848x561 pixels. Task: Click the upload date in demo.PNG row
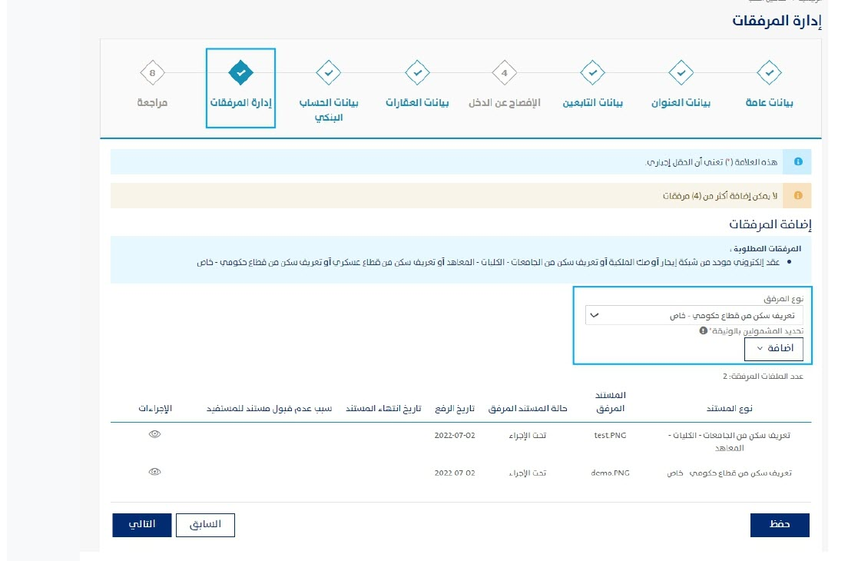point(454,473)
